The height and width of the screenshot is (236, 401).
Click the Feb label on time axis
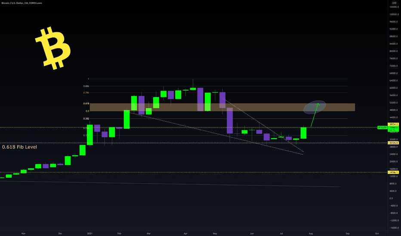(x=119, y=233)
